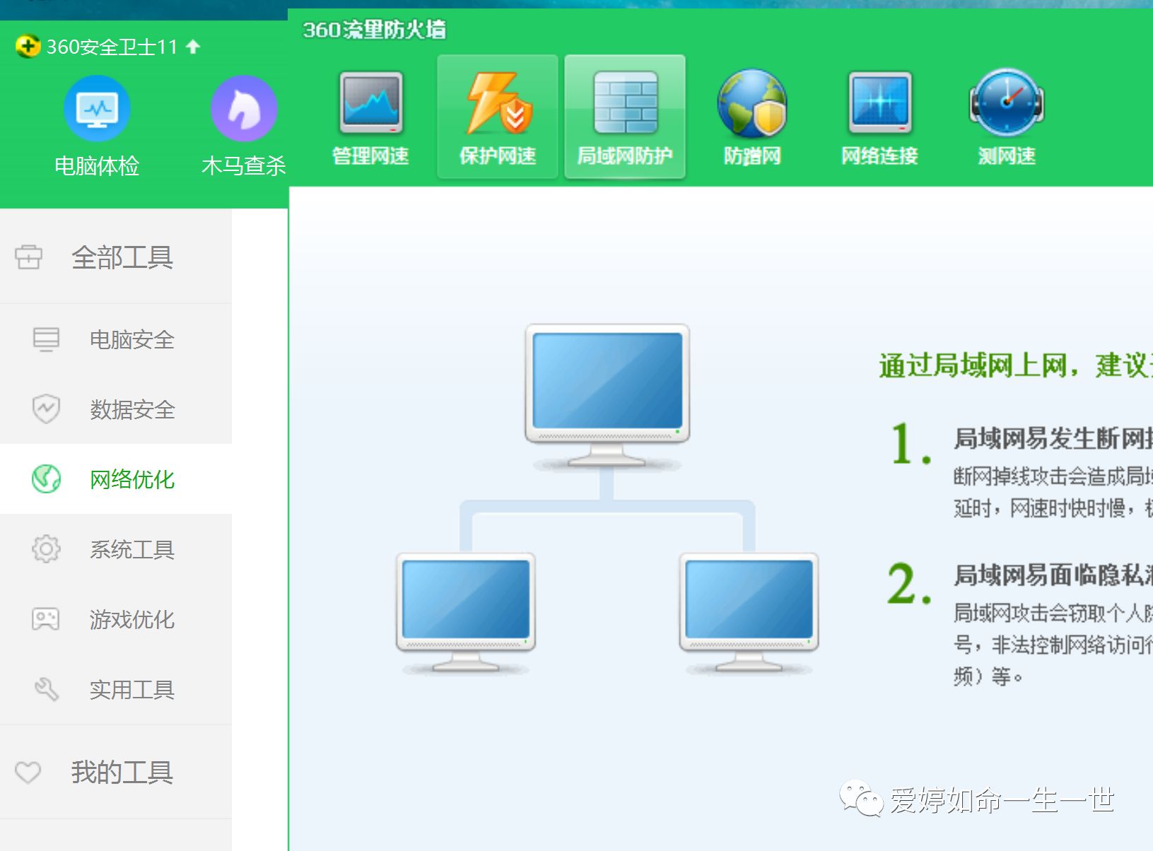Click the update arrow beside 360安全卫士11
Viewport: 1153px width, 851px height.
pos(193,47)
